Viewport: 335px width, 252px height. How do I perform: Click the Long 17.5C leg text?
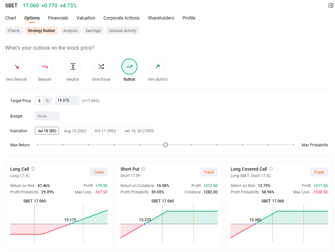[x=20, y=175]
